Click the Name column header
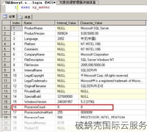The image size is (147, 132). coord(39,23)
